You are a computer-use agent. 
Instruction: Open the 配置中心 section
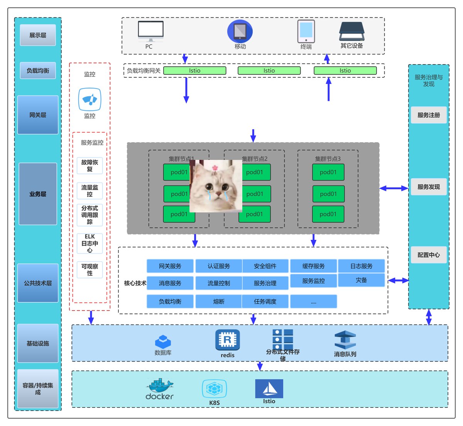click(429, 255)
